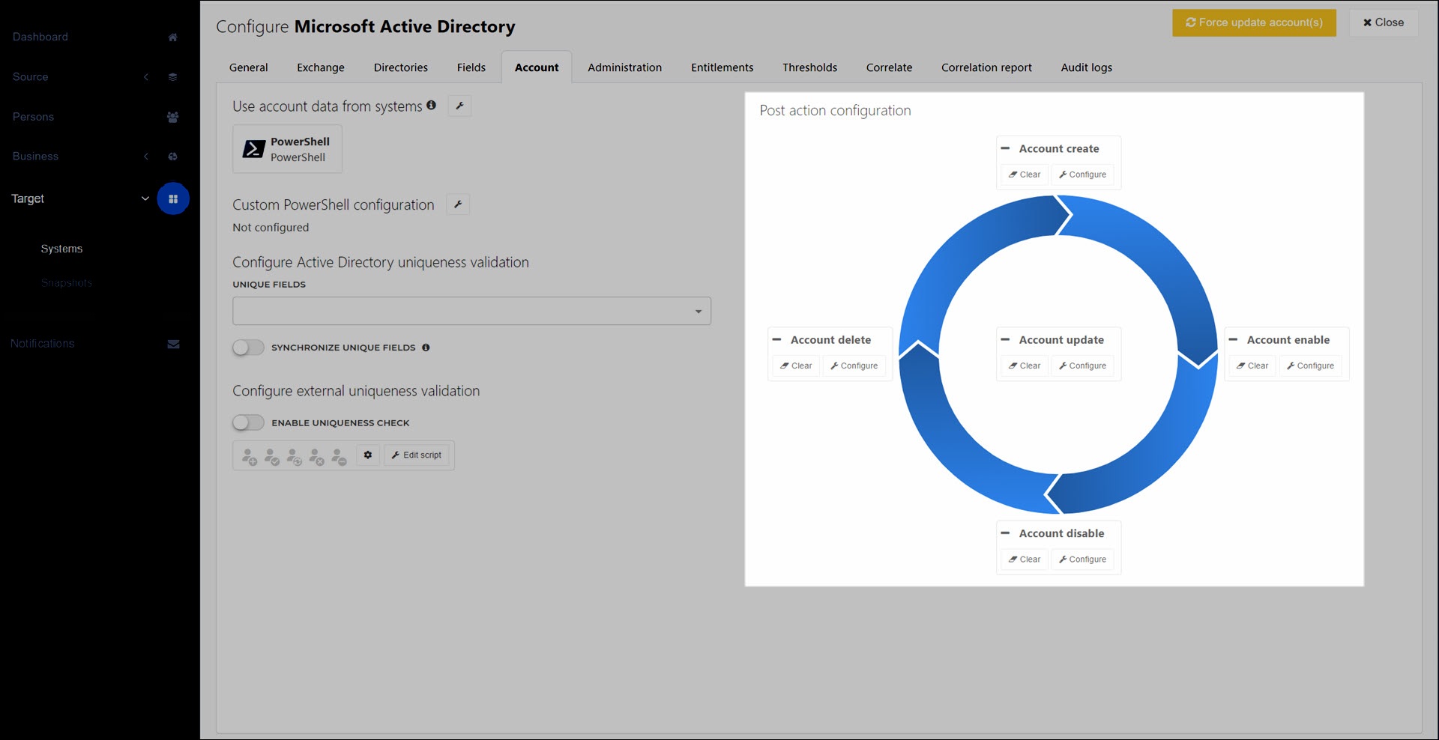Click the Dashboard home icon
Screen dimensions: 1439x740
(x=172, y=37)
